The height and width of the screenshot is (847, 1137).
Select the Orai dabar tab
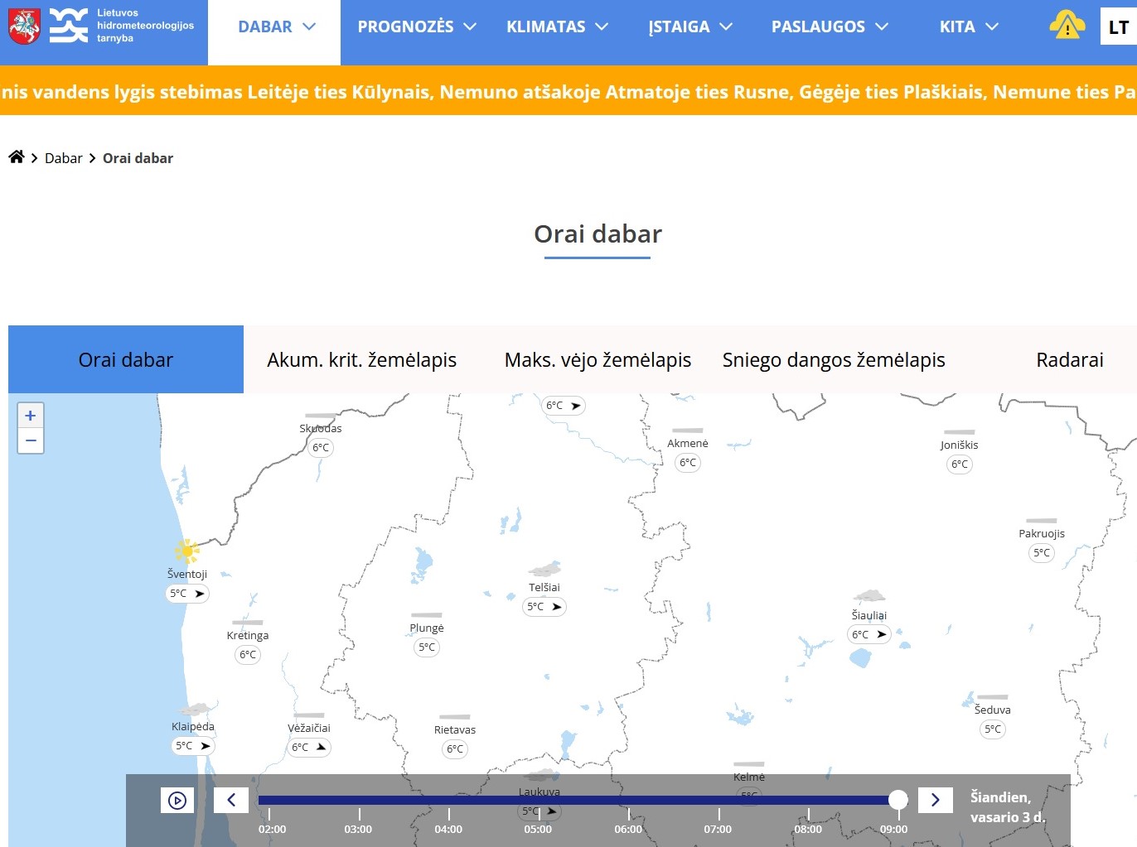[x=126, y=359]
